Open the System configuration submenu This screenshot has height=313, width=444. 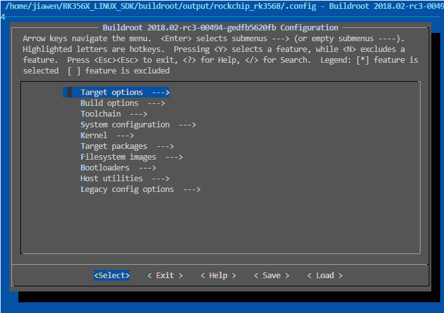tap(138, 124)
